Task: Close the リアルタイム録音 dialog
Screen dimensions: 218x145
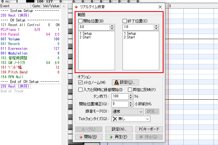Action: [x=160, y=7]
